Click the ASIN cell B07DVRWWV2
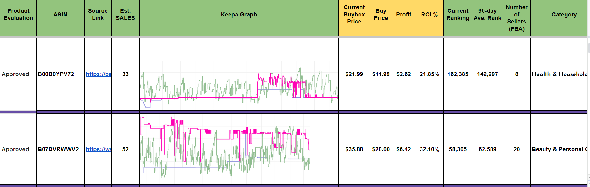 (58, 149)
